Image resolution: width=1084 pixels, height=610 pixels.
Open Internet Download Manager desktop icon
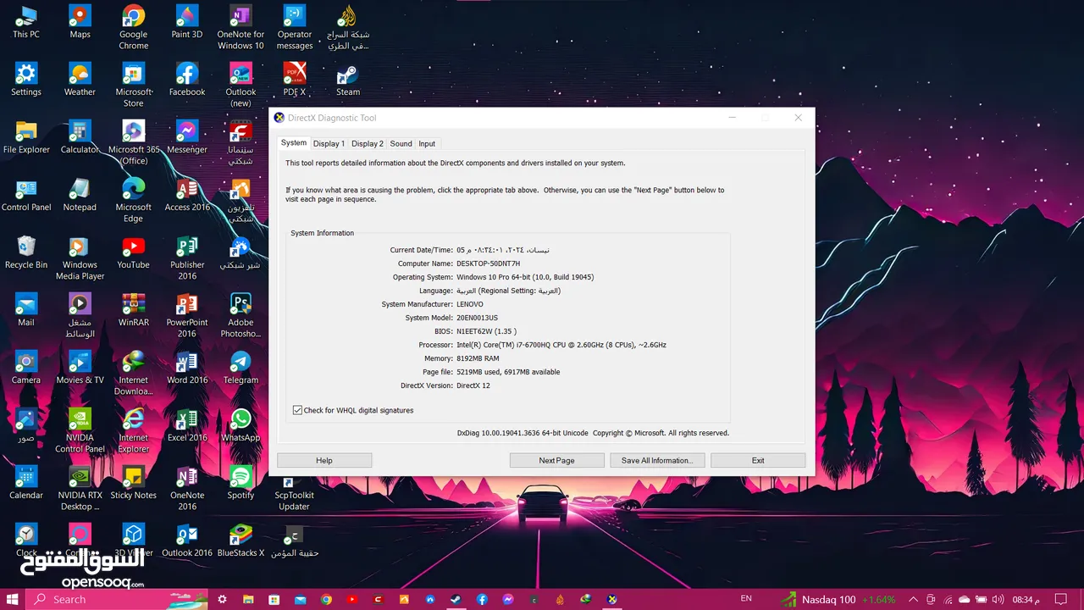coord(133,373)
